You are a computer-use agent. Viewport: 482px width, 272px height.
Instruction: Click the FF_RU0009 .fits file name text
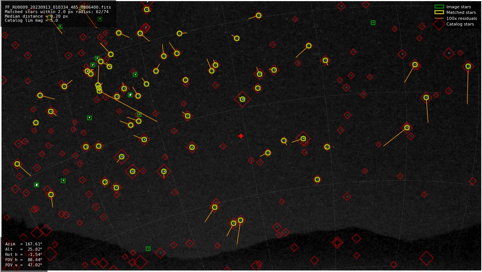58,7
